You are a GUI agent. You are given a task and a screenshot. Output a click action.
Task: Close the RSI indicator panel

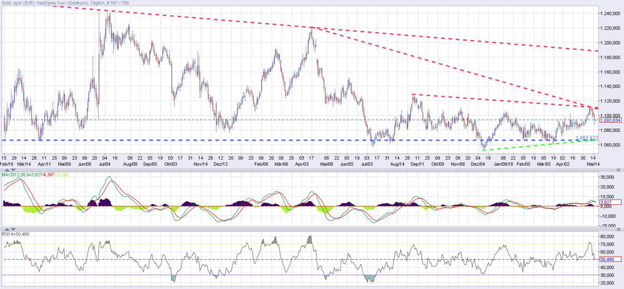point(620,230)
